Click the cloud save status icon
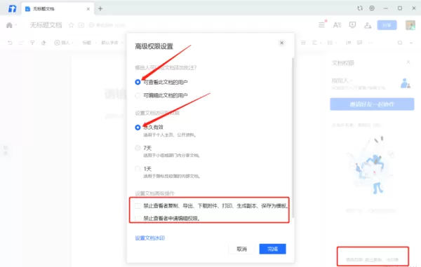This screenshot has width=421, height=267. tap(91, 25)
